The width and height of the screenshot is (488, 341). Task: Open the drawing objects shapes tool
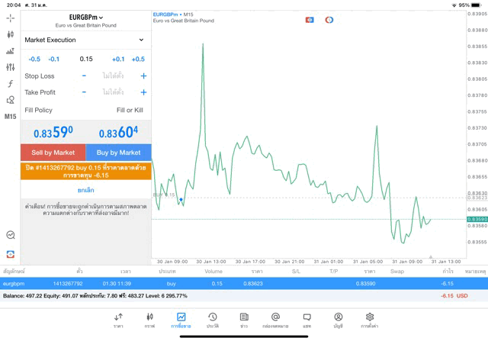point(11,100)
